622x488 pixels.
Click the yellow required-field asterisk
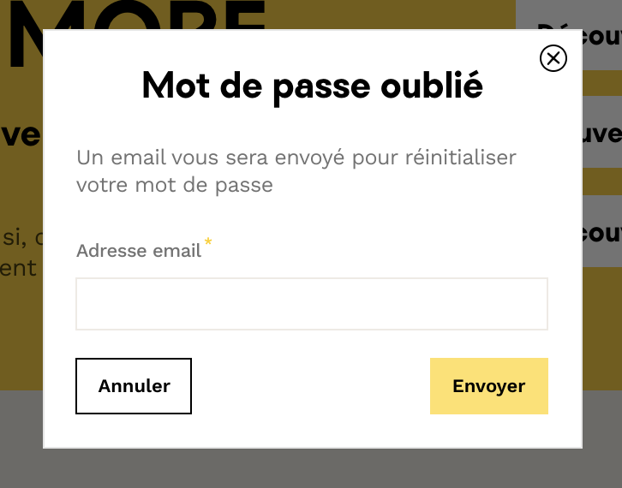click(208, 245)
